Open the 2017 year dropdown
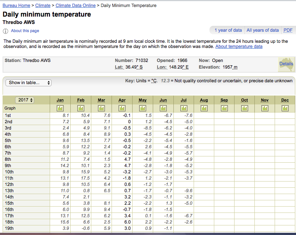This screenshot has width=296, height=235. click(x=25, y=100)
